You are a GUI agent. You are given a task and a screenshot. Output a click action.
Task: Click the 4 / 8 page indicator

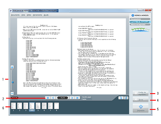62,98
